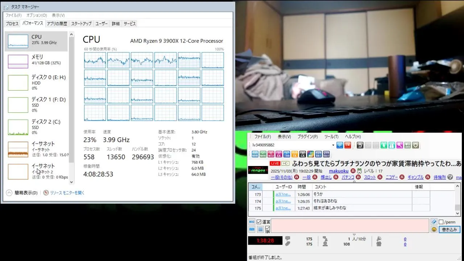464x261 pixels.
Task: Click the Task Manager sidebar scrollbar down arrow
Action: [71, 182]
